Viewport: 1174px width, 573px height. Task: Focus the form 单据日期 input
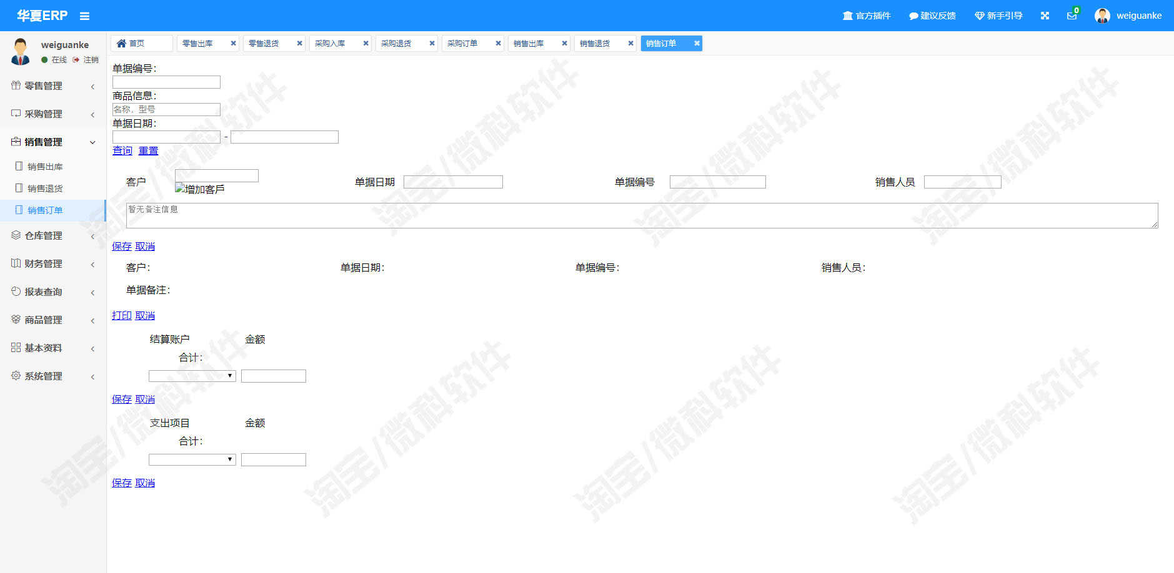[453, 182]
